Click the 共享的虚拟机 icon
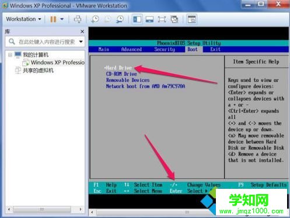 pos(18,70)
